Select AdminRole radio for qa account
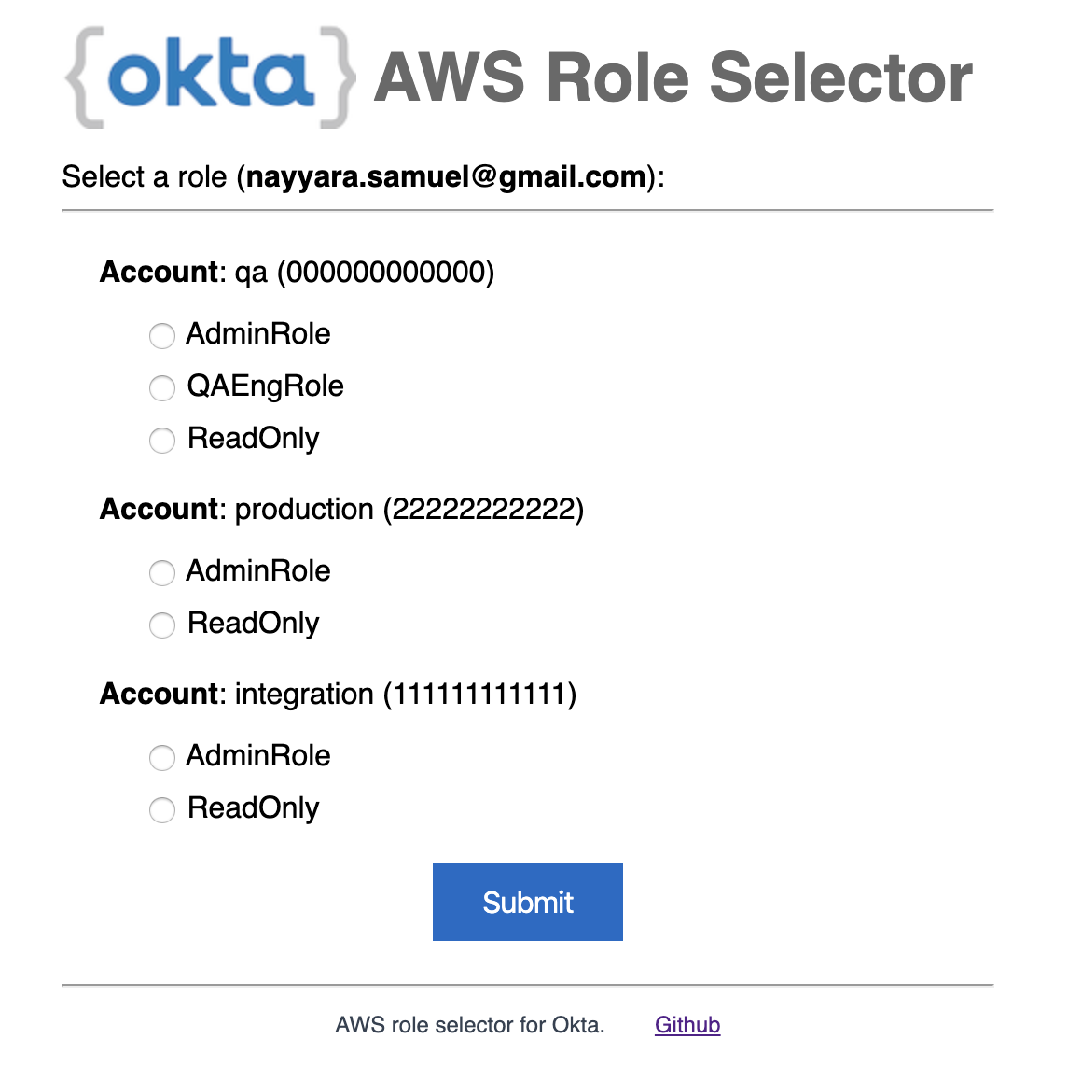 coord(162,335)
